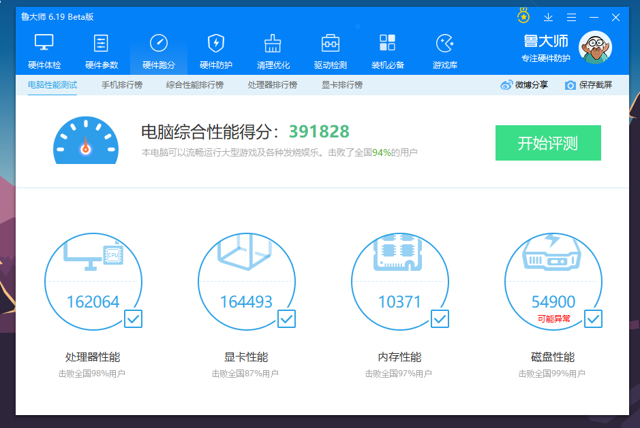
Task: Click the green 开始评测 button
Action: tap(548, 143)
